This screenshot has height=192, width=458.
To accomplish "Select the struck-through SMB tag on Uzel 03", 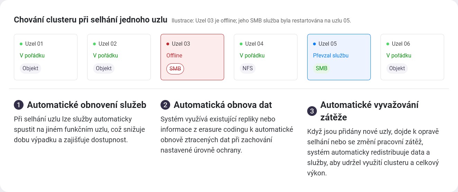I will tap(175, 68).
